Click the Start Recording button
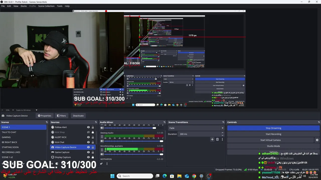Screen dimensions: 321x180 click(x=273, y=134)
